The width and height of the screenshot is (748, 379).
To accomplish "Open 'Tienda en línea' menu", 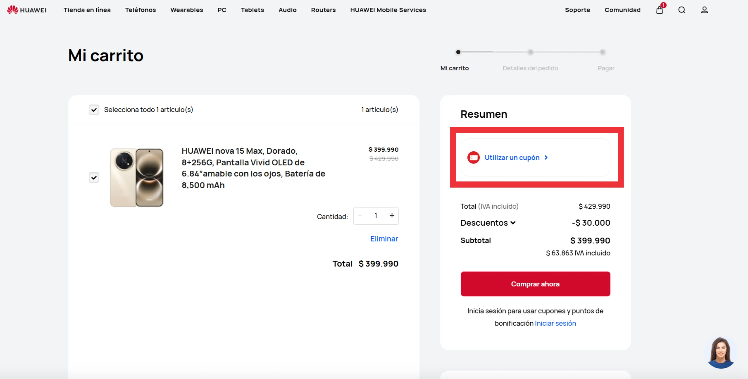I will tap(87, 10).
